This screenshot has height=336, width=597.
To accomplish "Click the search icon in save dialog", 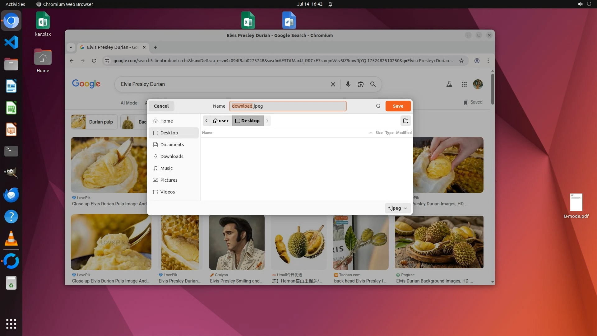I will [x=378, y=106].
